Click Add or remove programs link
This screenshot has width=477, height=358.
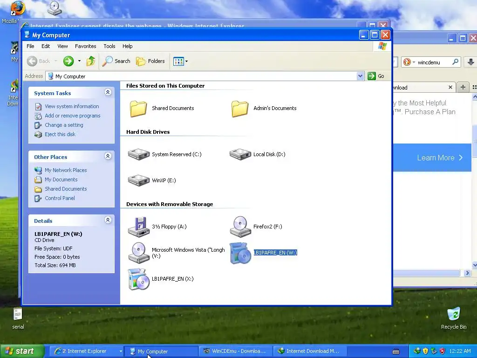coord(72,116)
